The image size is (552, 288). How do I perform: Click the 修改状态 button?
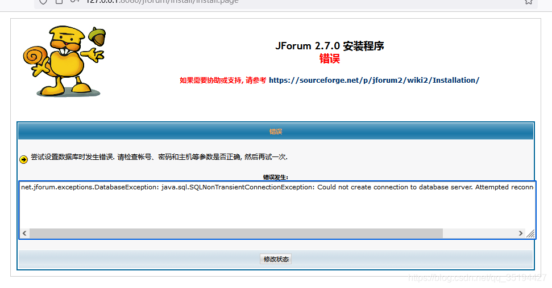click(x=276, y=259)
